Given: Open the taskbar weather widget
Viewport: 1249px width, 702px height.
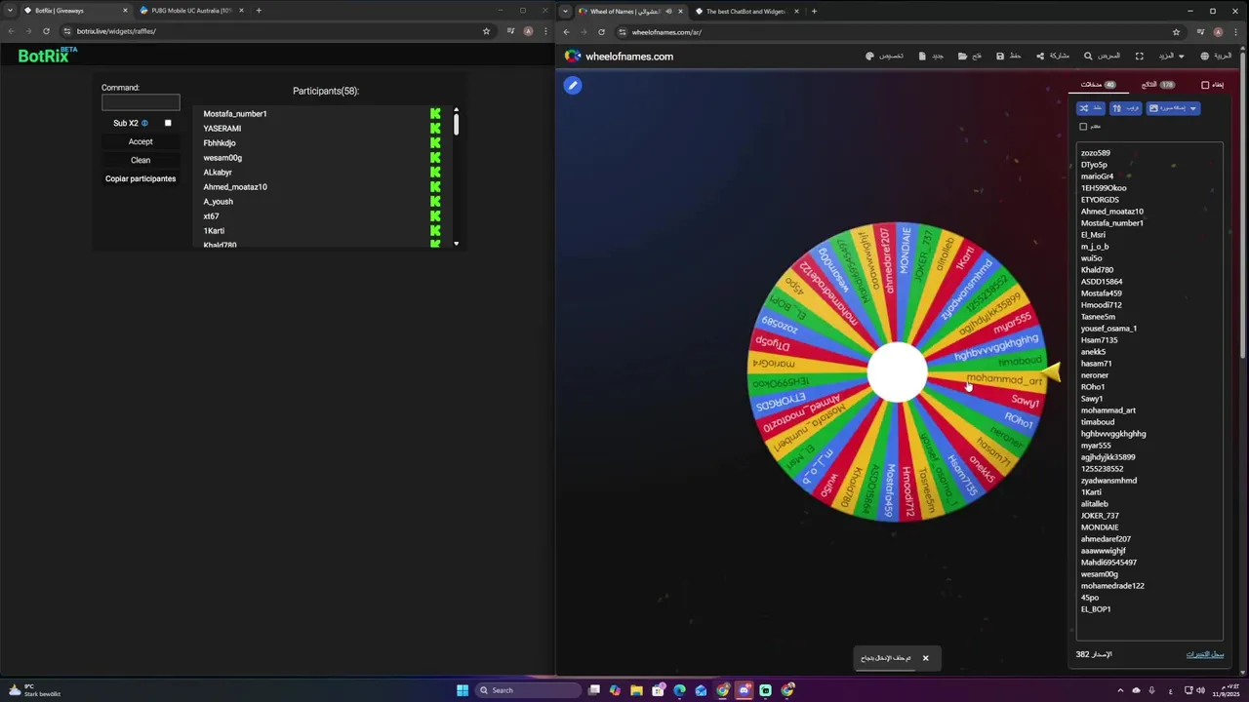Looking at the screenshot, I should [x=35, y=690].
